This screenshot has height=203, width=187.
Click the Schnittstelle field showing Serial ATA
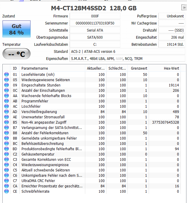95,30
